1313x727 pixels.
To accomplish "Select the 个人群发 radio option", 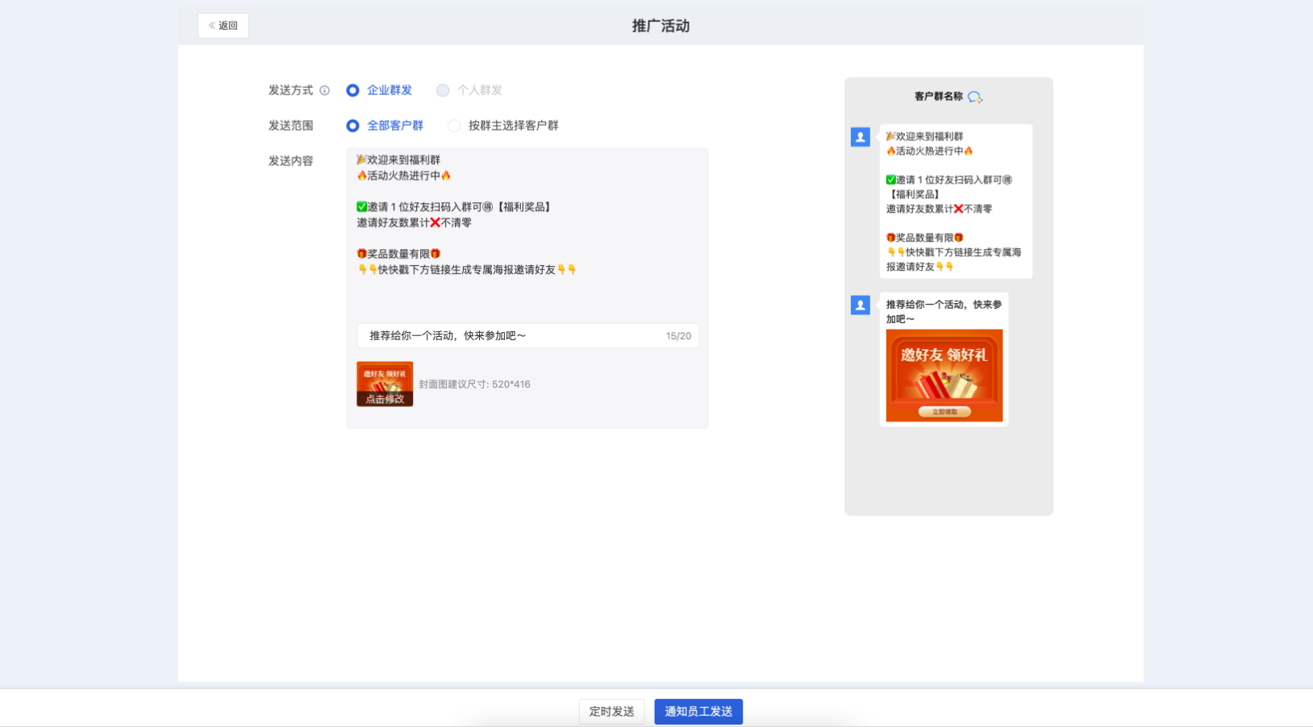I will pos(469,90).
